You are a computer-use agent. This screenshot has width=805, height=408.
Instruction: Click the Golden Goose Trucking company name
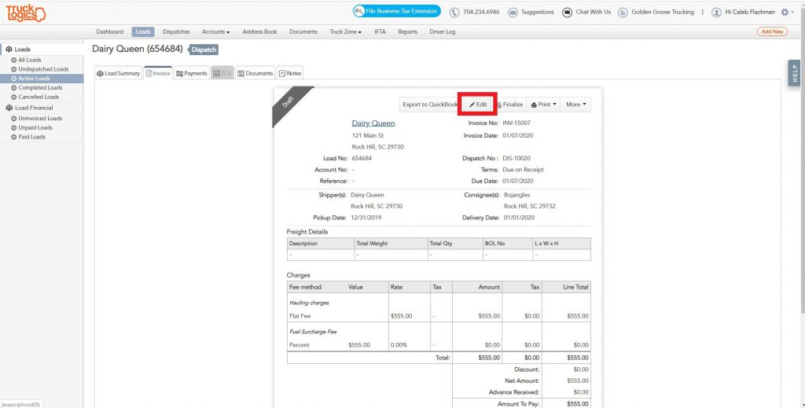pos(662,12)
